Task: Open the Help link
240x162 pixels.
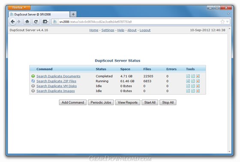Action: [121, 30]
